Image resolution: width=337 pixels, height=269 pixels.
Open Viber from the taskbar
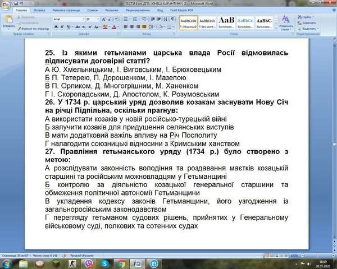pyautogui.click(x=89, y=263)
